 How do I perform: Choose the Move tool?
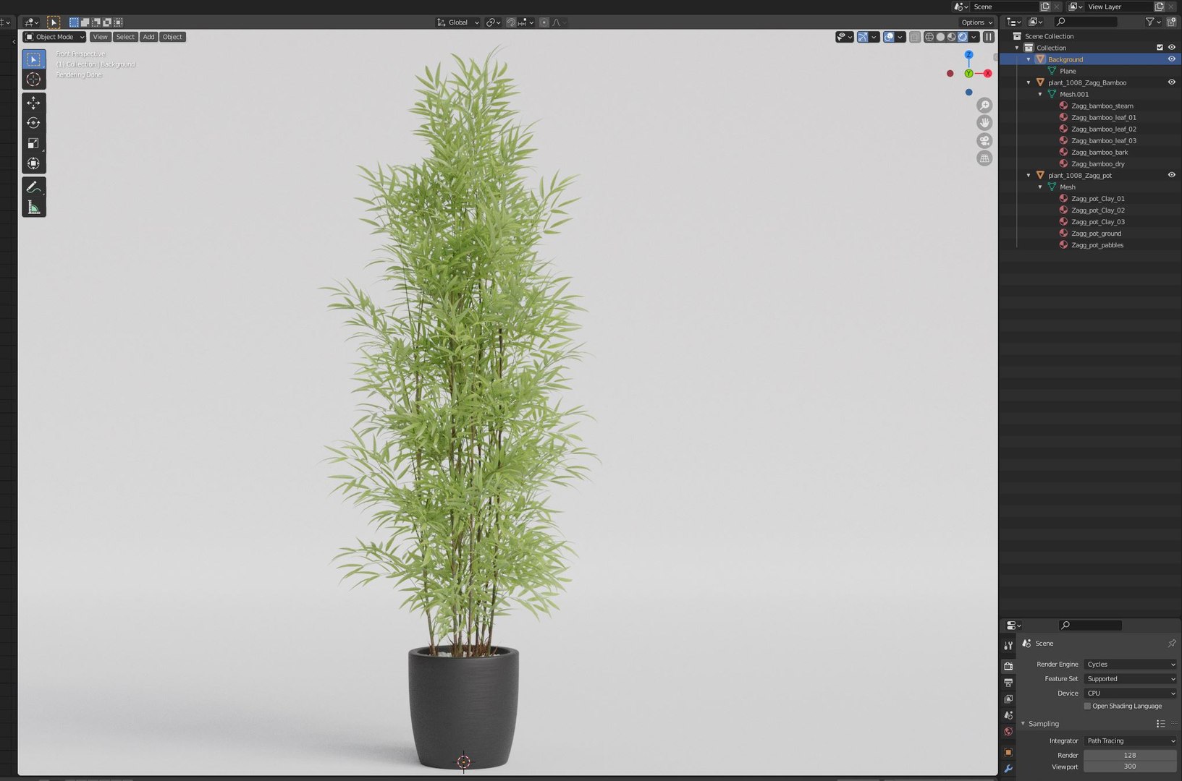pyautogui.click(x=33, y=103)
